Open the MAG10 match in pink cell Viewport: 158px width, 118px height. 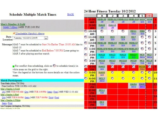click(112, 25)
